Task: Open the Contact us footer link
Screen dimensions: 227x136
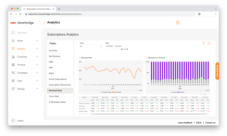Action: (210, 123)
